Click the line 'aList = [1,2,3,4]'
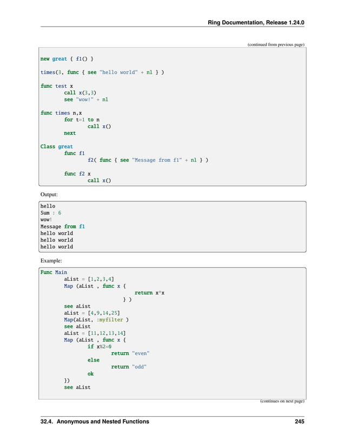Viewport: 345px width, 447px height. 89,279
